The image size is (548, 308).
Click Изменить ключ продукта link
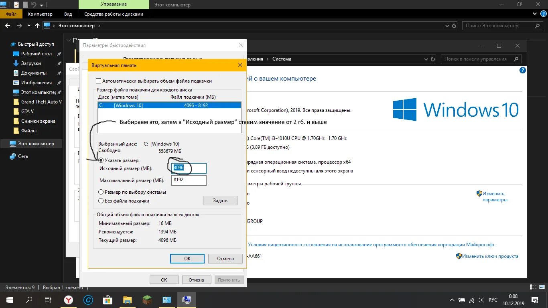490,256
